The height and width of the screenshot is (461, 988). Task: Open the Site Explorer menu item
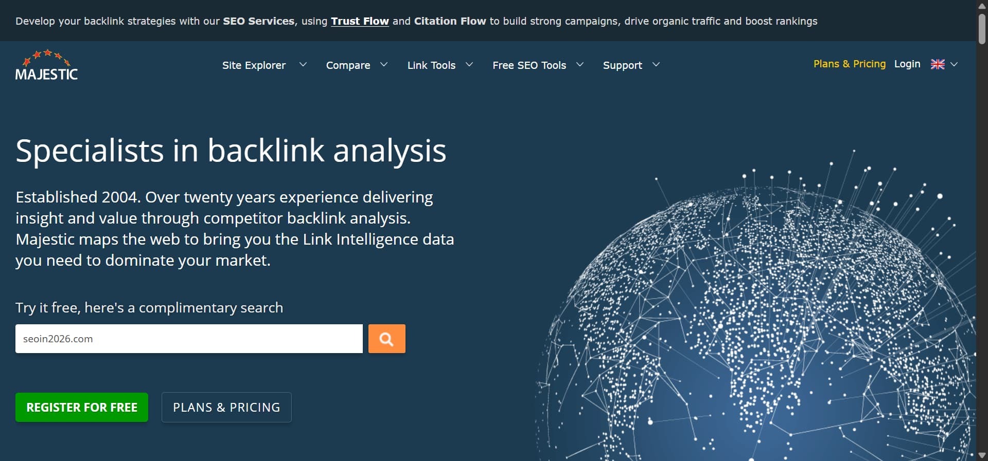coord(254,65)
